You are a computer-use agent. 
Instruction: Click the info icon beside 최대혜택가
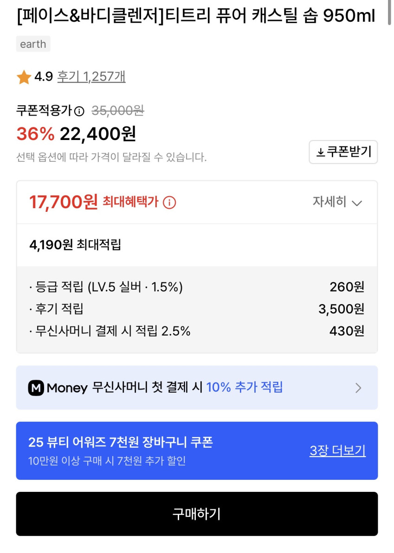(x=169, y=203)
